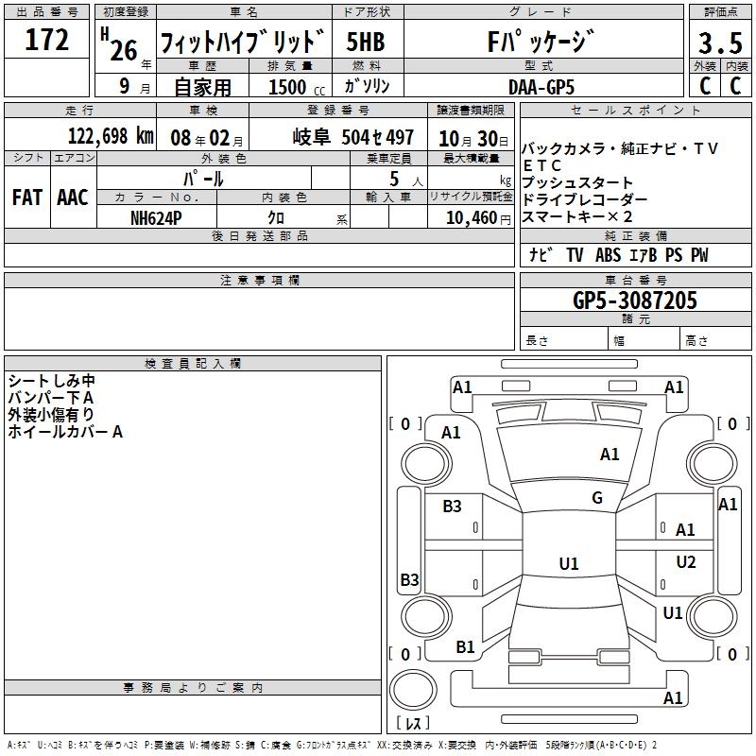Click the 事務局よりご案内 header
The height and width of the screenshot is (756, 756).
(x=193, y=688)
